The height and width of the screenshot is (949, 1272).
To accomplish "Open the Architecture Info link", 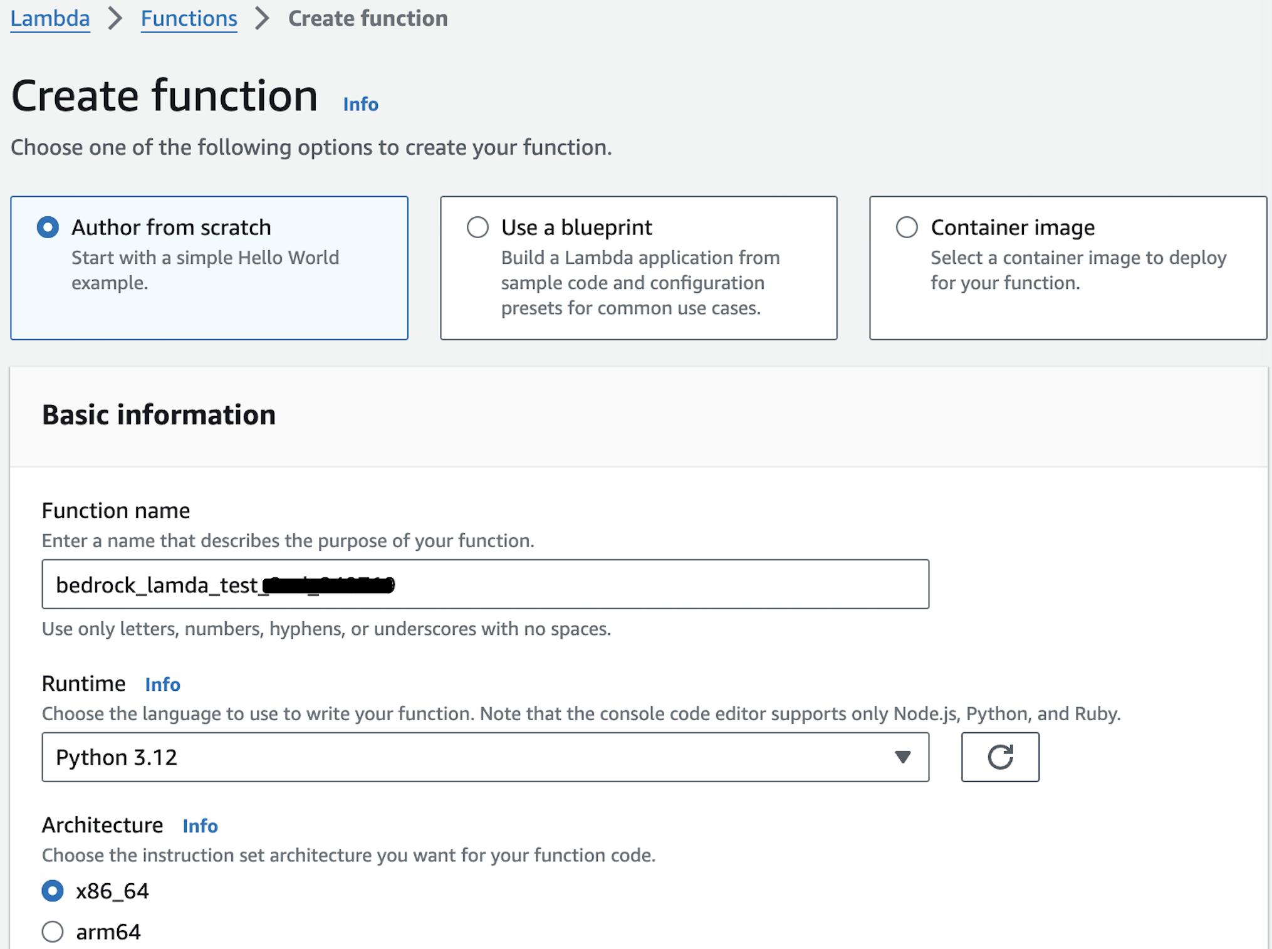I will pyautogui.click(x=200, y=826).
